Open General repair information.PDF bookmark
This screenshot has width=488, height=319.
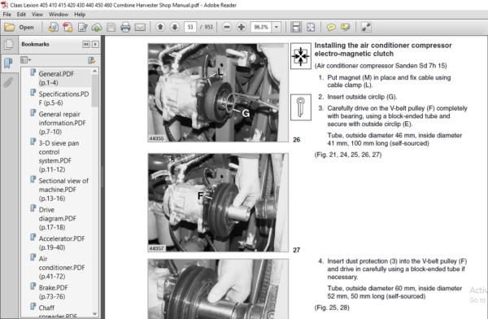tap(62, 123)
